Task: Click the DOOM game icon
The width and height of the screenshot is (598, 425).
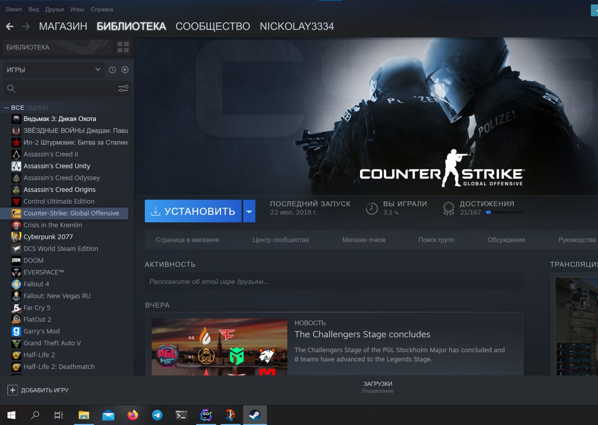Action: coord(16,261)
